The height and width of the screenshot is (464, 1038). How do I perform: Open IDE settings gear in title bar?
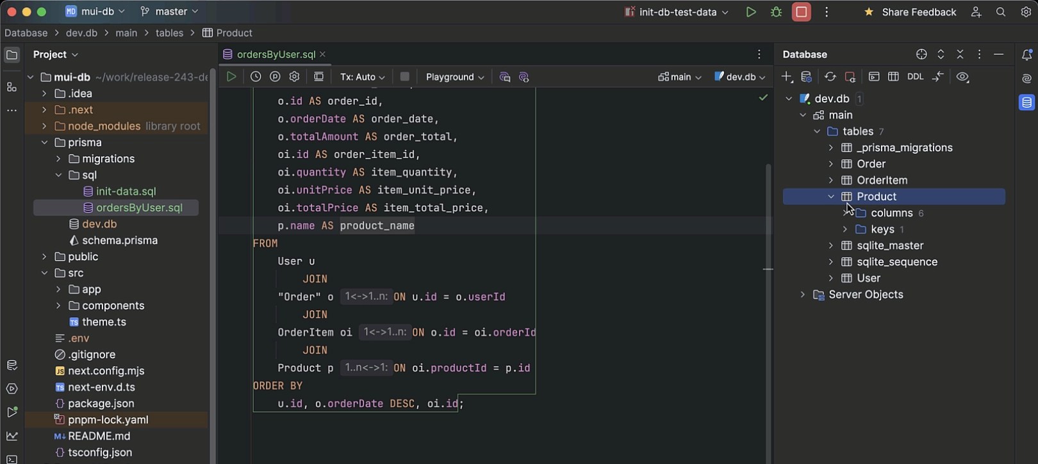coord(1026,12)
